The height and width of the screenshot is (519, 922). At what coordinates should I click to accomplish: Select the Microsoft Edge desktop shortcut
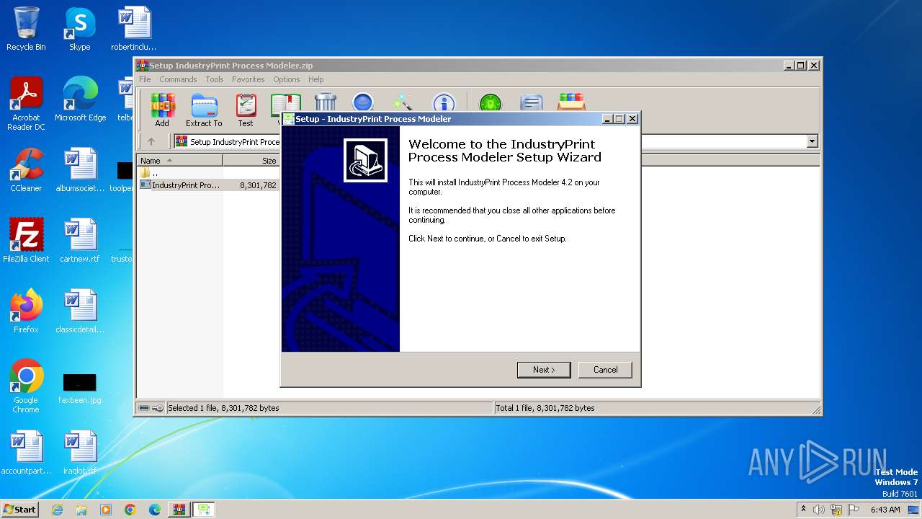coord(80,99)
